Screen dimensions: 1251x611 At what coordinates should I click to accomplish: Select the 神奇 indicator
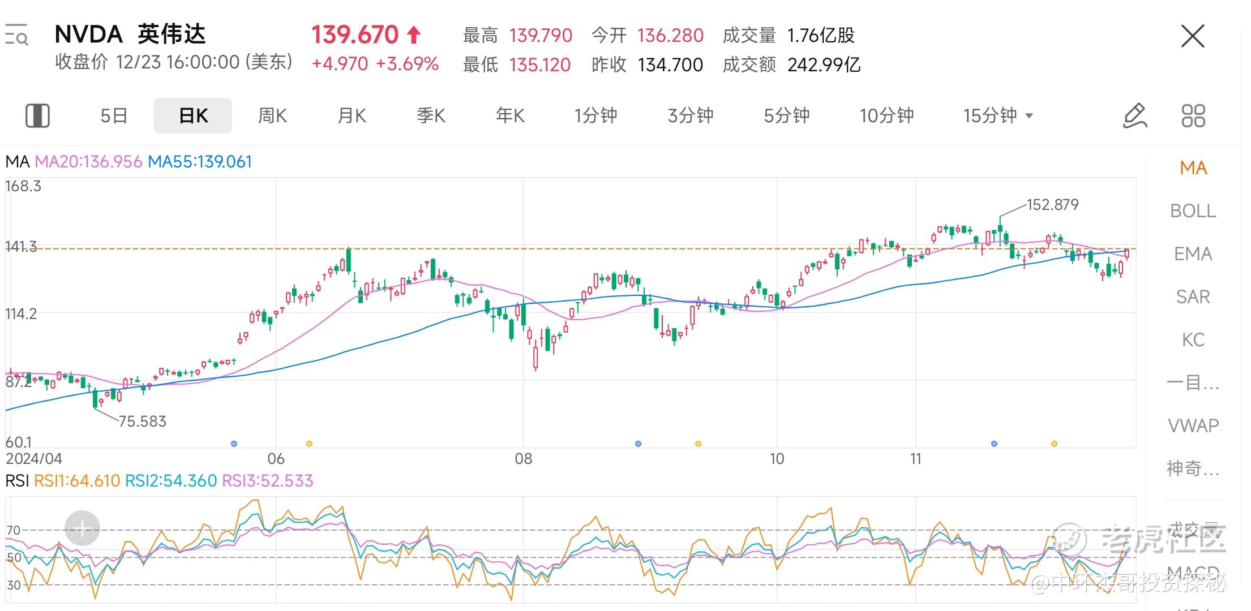point(1193,468)
